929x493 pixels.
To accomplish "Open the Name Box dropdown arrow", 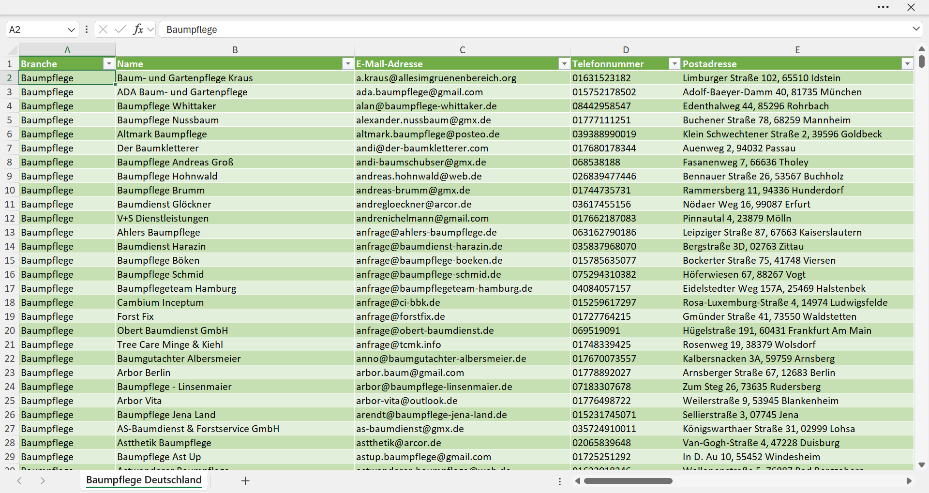I will 71,30.
